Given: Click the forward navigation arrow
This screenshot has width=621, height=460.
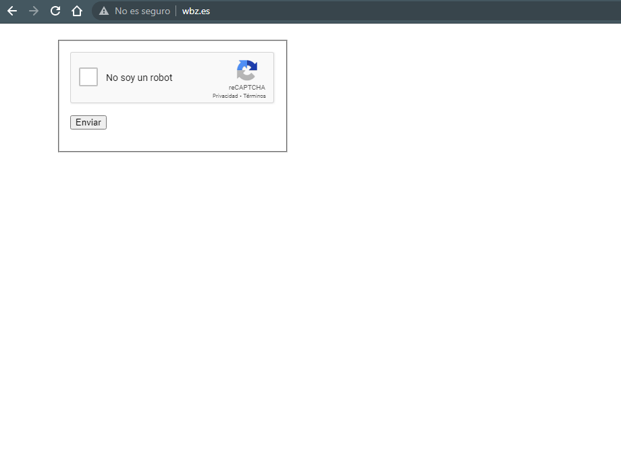Looking at the screenshot, I should 34,11.
